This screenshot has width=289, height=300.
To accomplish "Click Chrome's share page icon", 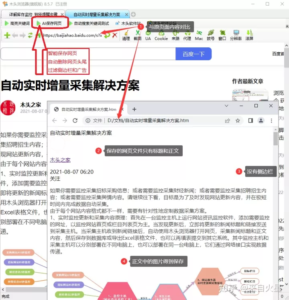I will [228, 120].
